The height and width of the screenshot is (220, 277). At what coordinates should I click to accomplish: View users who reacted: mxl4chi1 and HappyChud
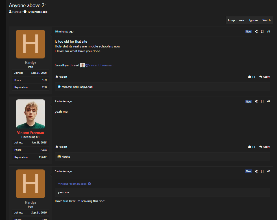point(77,87)
